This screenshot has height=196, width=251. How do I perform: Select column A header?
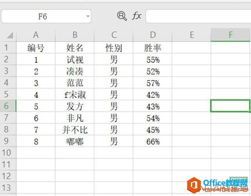point(36,35)
